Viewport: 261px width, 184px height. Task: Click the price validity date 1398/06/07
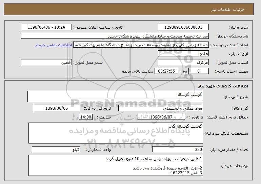(x=161, y=117)
